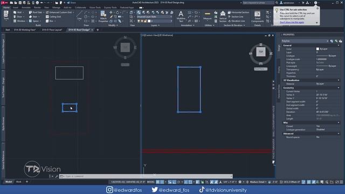Expand the Modify panel flyout
This screenshot has width=345, height=194.
pyautogui.click(x=113, y=25)
